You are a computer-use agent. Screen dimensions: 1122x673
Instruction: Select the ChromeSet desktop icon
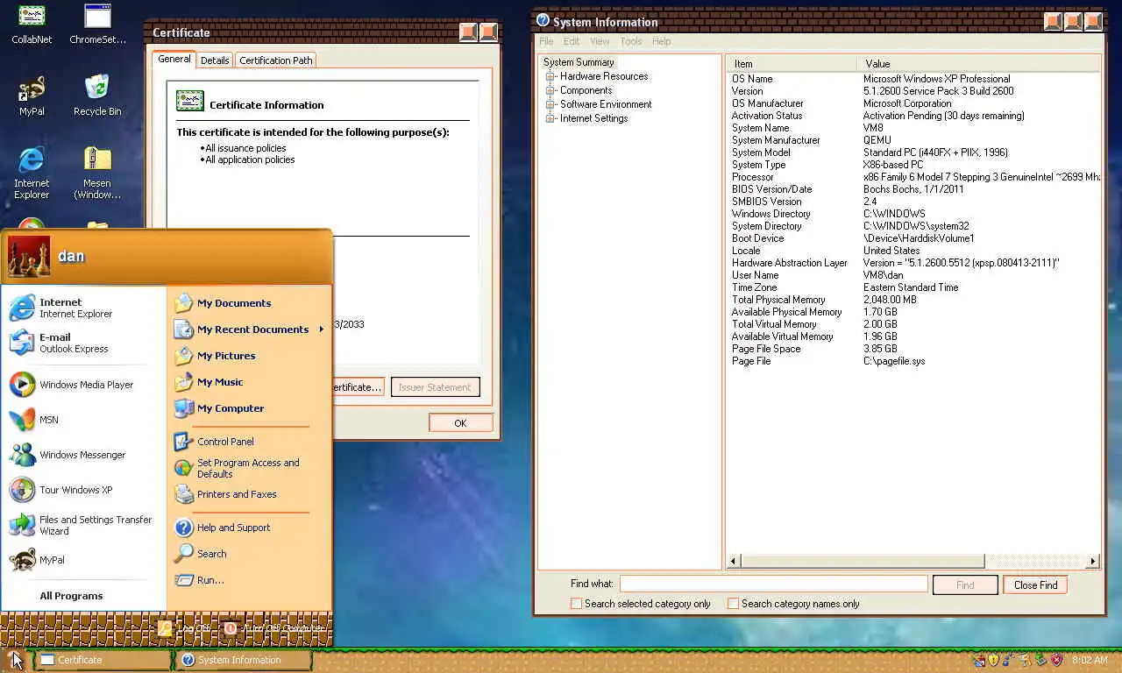(97, 24)
